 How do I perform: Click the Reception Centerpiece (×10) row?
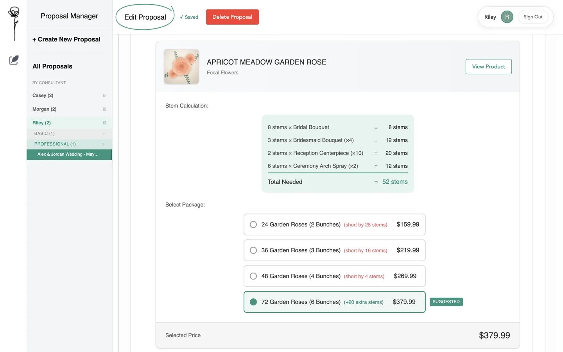pyautogui.click(x=338, y=153)
